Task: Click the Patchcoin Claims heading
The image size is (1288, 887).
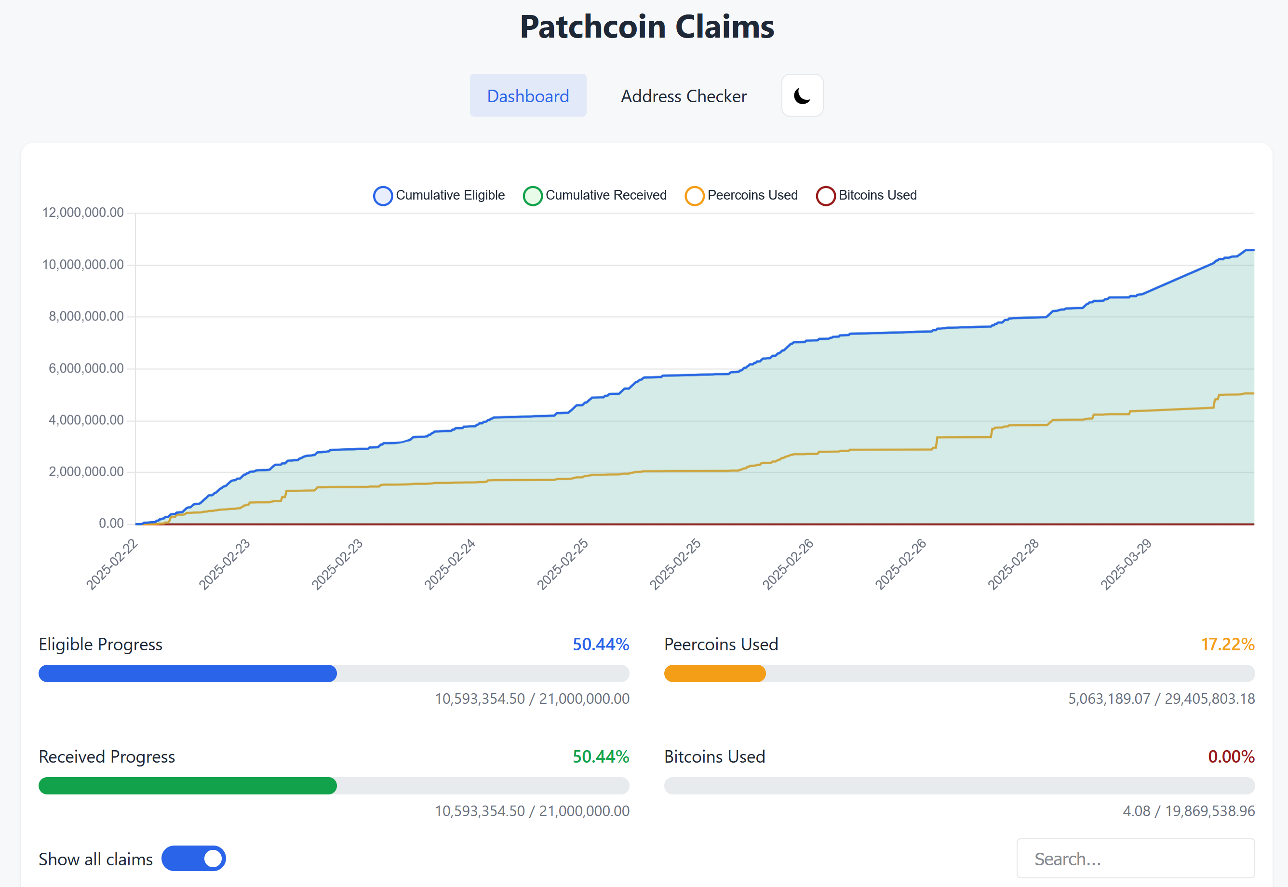Action: (647, 27)
